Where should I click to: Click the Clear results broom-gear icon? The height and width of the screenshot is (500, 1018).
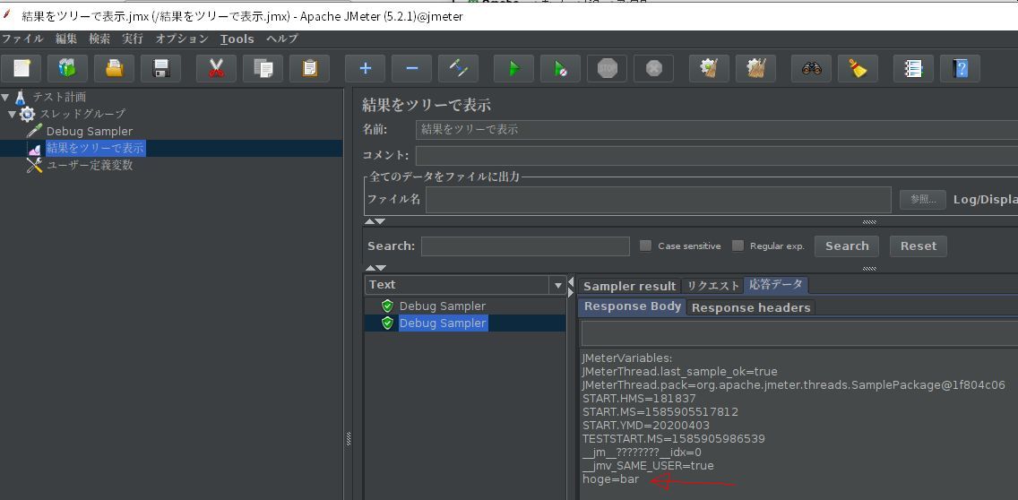coord(709,68)
